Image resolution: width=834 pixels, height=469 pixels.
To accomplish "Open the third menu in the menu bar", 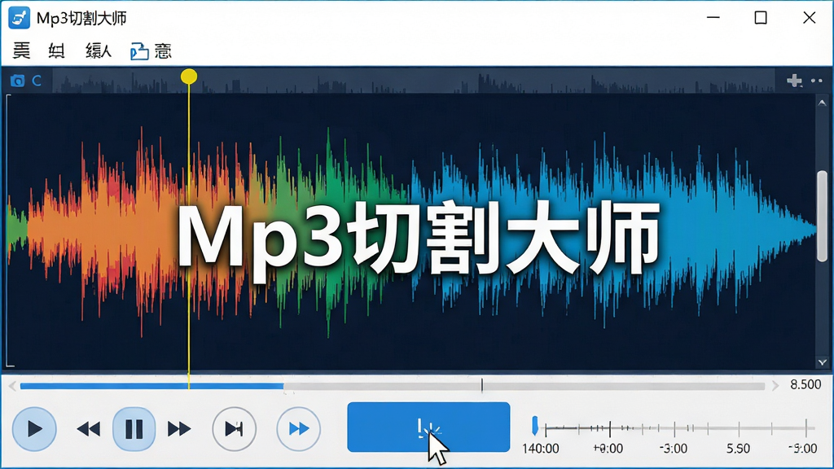I will coord(99,51).
